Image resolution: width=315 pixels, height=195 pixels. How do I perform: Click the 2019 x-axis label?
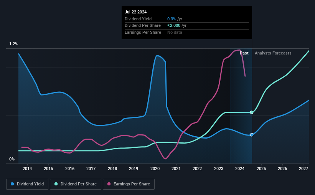(x=134, y=169)
